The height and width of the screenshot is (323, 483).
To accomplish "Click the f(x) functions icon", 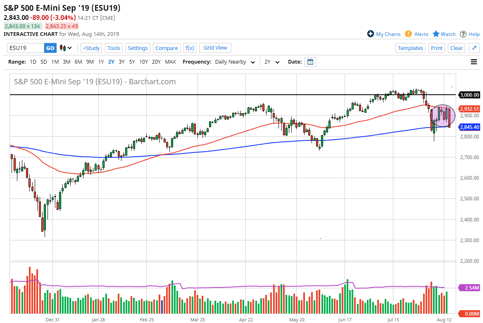I will (190, 48).
